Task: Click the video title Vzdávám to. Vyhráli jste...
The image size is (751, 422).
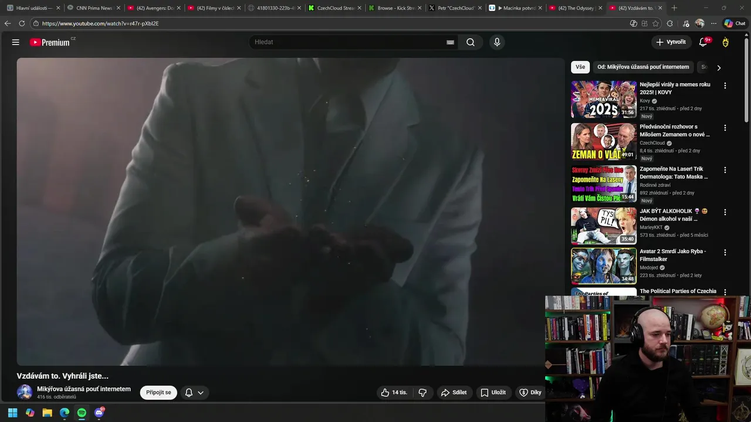Action: point(63,376)
